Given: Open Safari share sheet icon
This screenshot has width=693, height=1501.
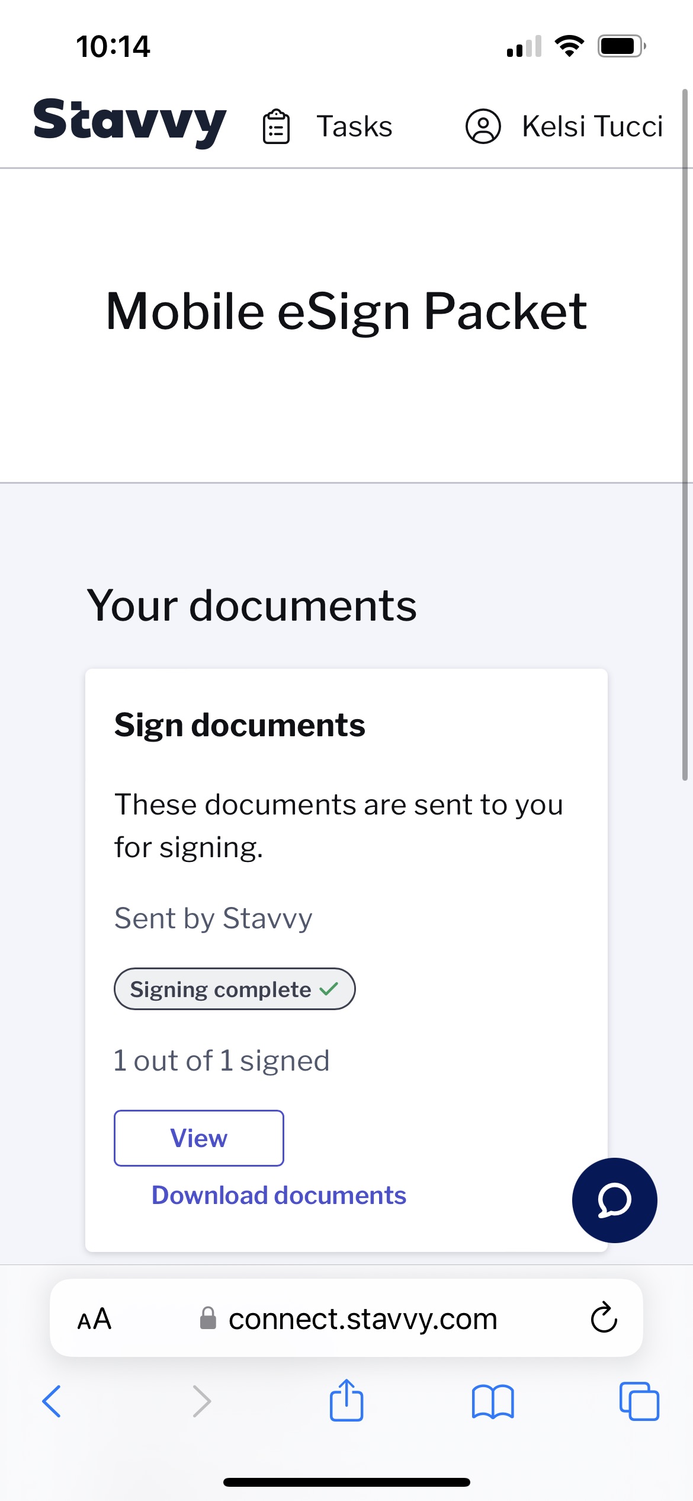Looking at the screenshot, I should [346, 1400].
